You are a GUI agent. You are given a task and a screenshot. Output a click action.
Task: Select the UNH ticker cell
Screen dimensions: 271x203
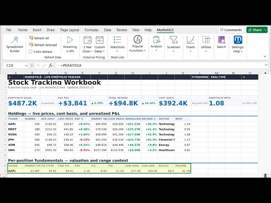[16, 150]
